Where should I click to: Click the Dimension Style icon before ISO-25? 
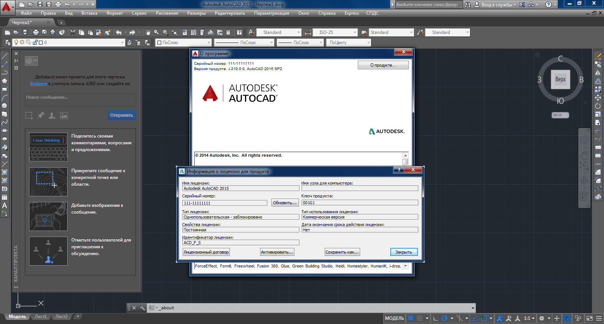308,32
